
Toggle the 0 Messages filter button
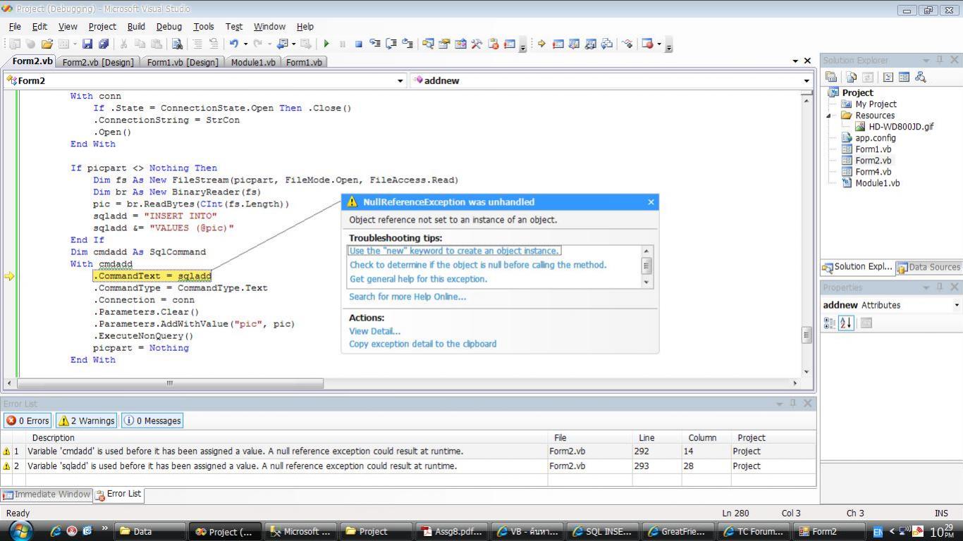(x=152, y=421)
